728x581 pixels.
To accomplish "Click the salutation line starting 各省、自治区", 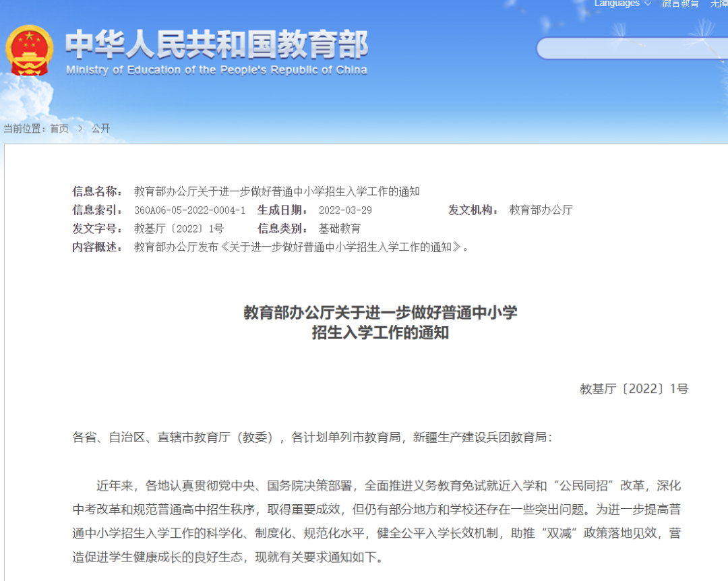I will pos(311,437).
